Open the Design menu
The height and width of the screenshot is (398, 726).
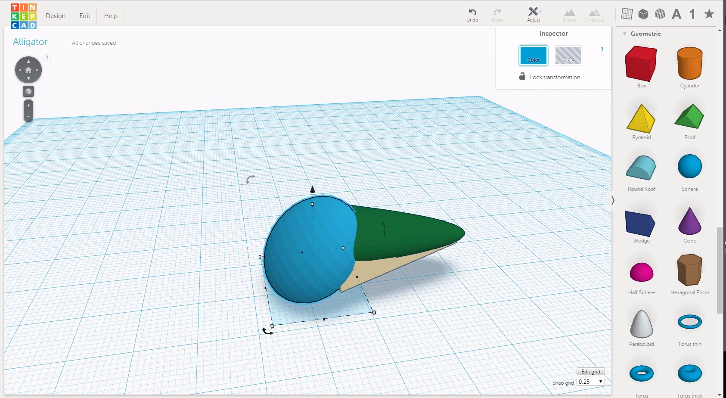56,16
